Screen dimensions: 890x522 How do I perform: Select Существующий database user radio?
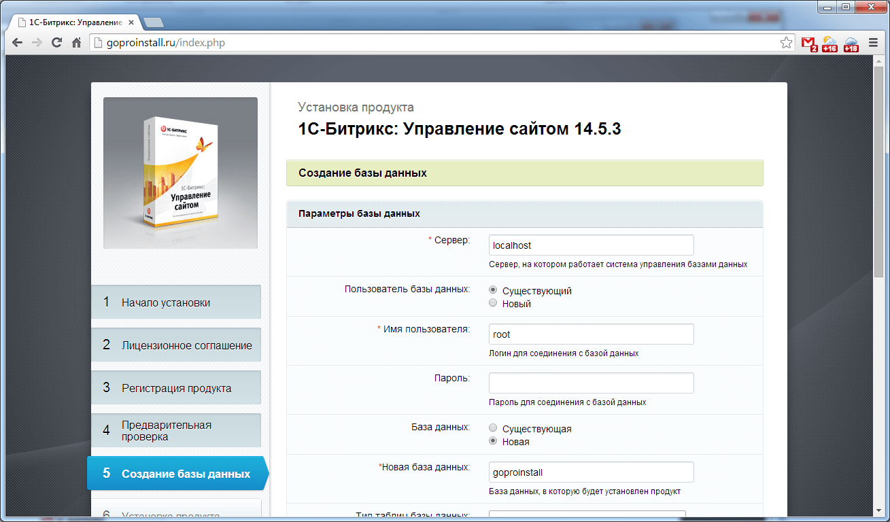494,290
